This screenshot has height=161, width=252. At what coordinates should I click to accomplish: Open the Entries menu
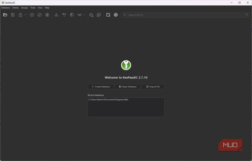pyautogui.click(x=16, y=8)
